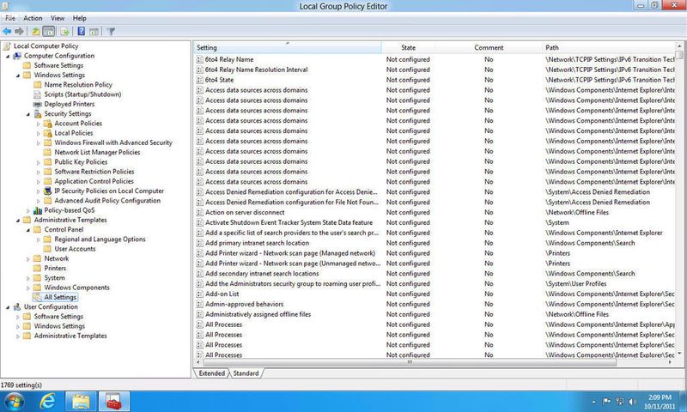The image size is (687, 412).
Task: Switch to the Standard tab
Action: point(246,373)
